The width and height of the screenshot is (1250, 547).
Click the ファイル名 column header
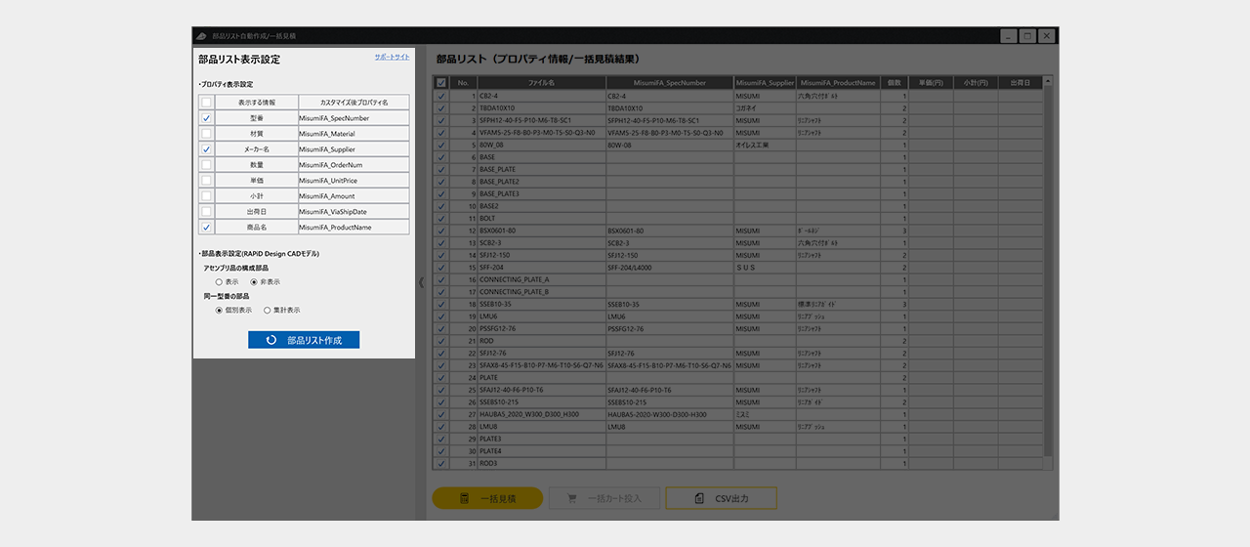[541, 83]
